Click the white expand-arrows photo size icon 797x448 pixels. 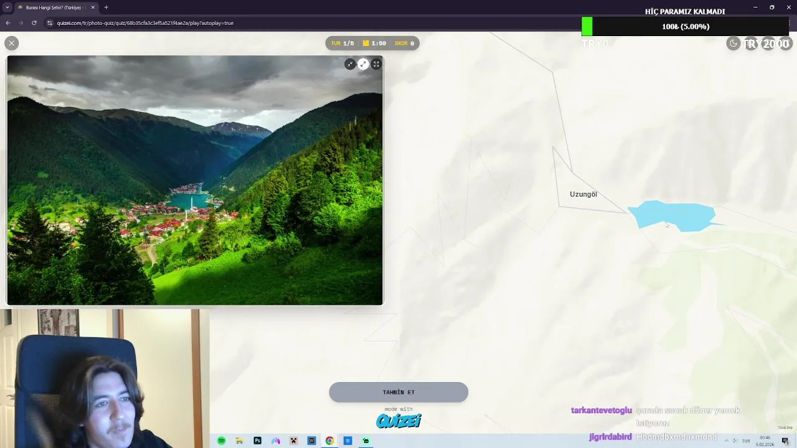click(363, 64)
